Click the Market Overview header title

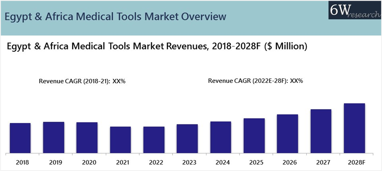coord(115,16)
